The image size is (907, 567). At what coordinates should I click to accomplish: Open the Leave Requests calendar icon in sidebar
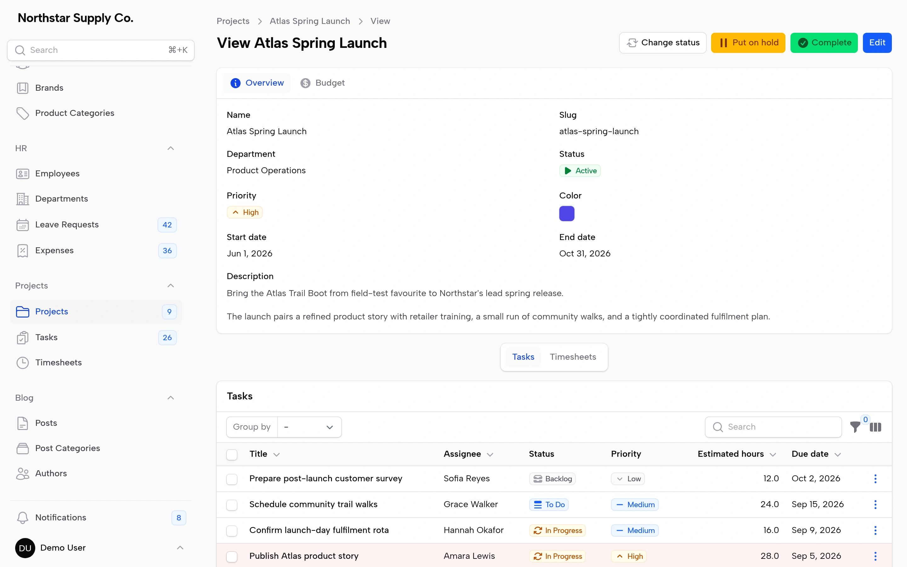click(22, 225)
